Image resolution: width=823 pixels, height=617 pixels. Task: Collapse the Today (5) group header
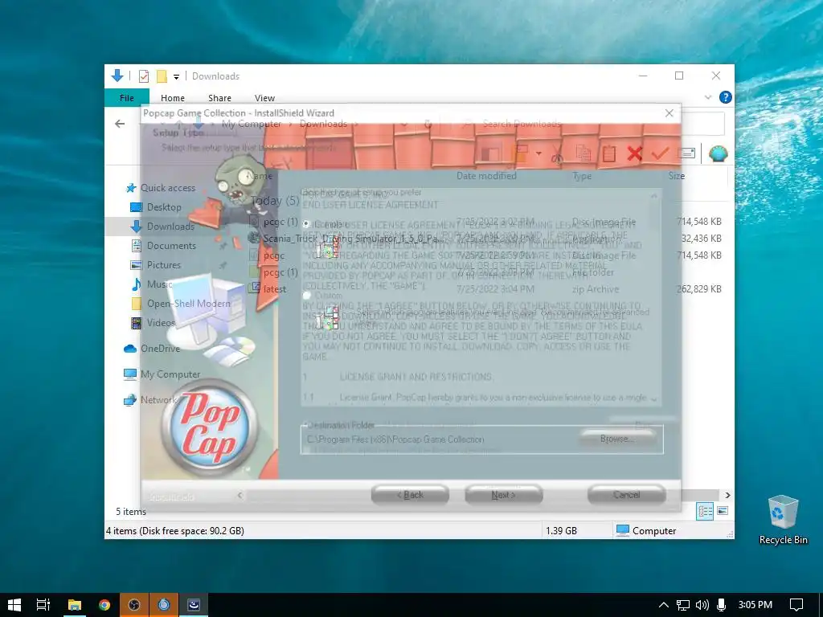[275, 200]
